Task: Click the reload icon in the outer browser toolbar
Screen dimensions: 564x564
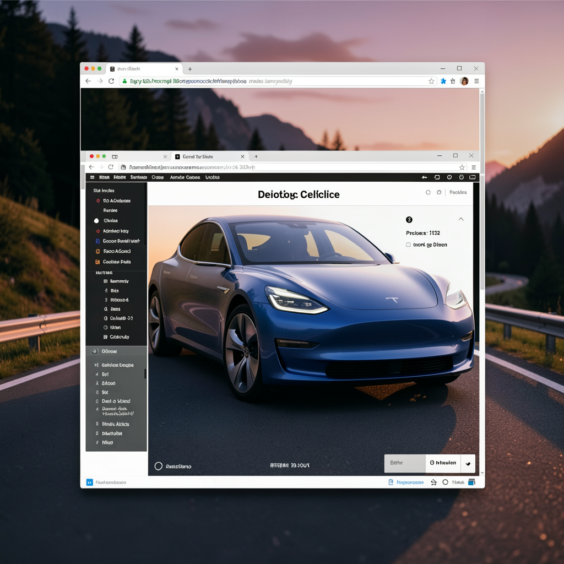Action: point(111,82)
